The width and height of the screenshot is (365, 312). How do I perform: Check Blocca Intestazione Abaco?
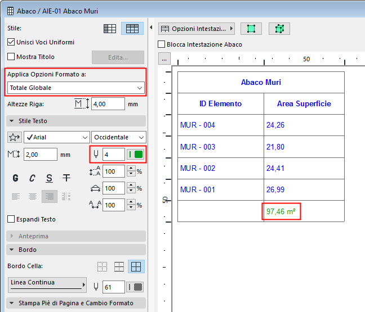pos(162,44)
